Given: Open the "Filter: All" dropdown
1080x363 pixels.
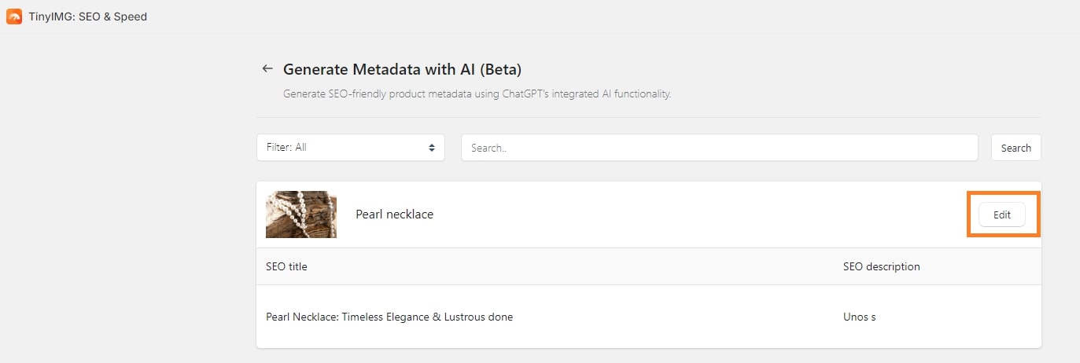Looking at the screenshot, I should 350,148.
